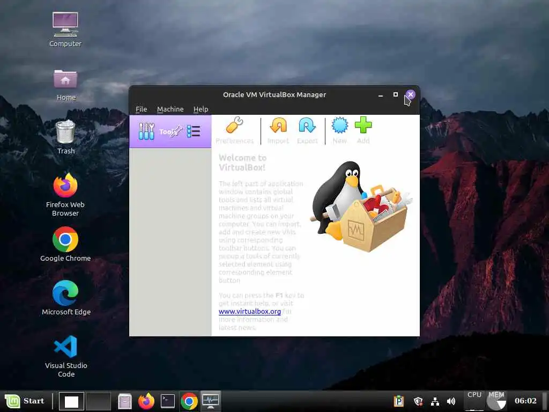Add an existing virtual machine
This screenshot has height=412, width=549.
(363, 130)
